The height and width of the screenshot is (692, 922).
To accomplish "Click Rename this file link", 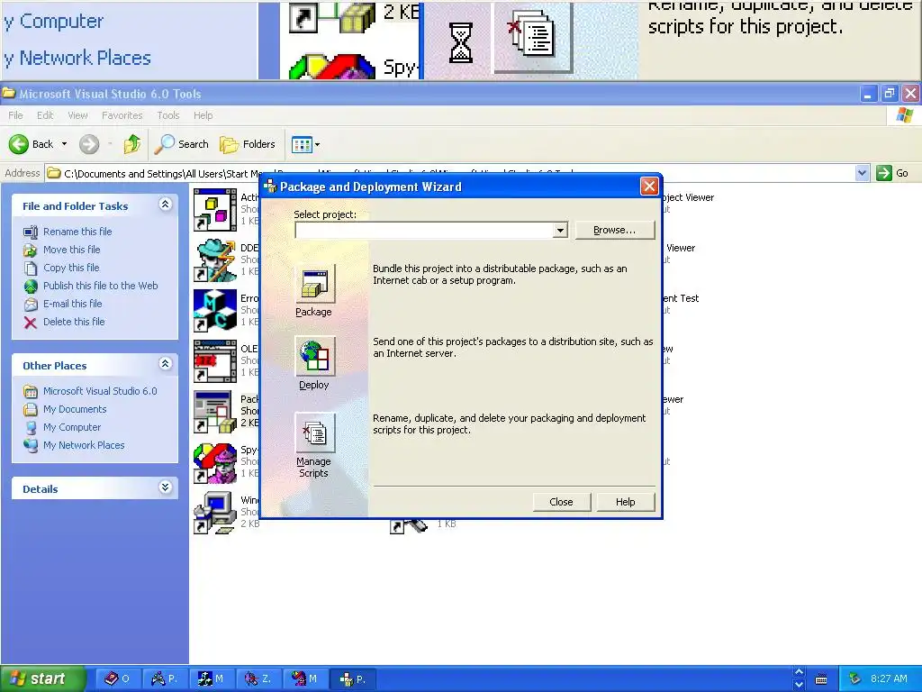I will pos(77,232).
